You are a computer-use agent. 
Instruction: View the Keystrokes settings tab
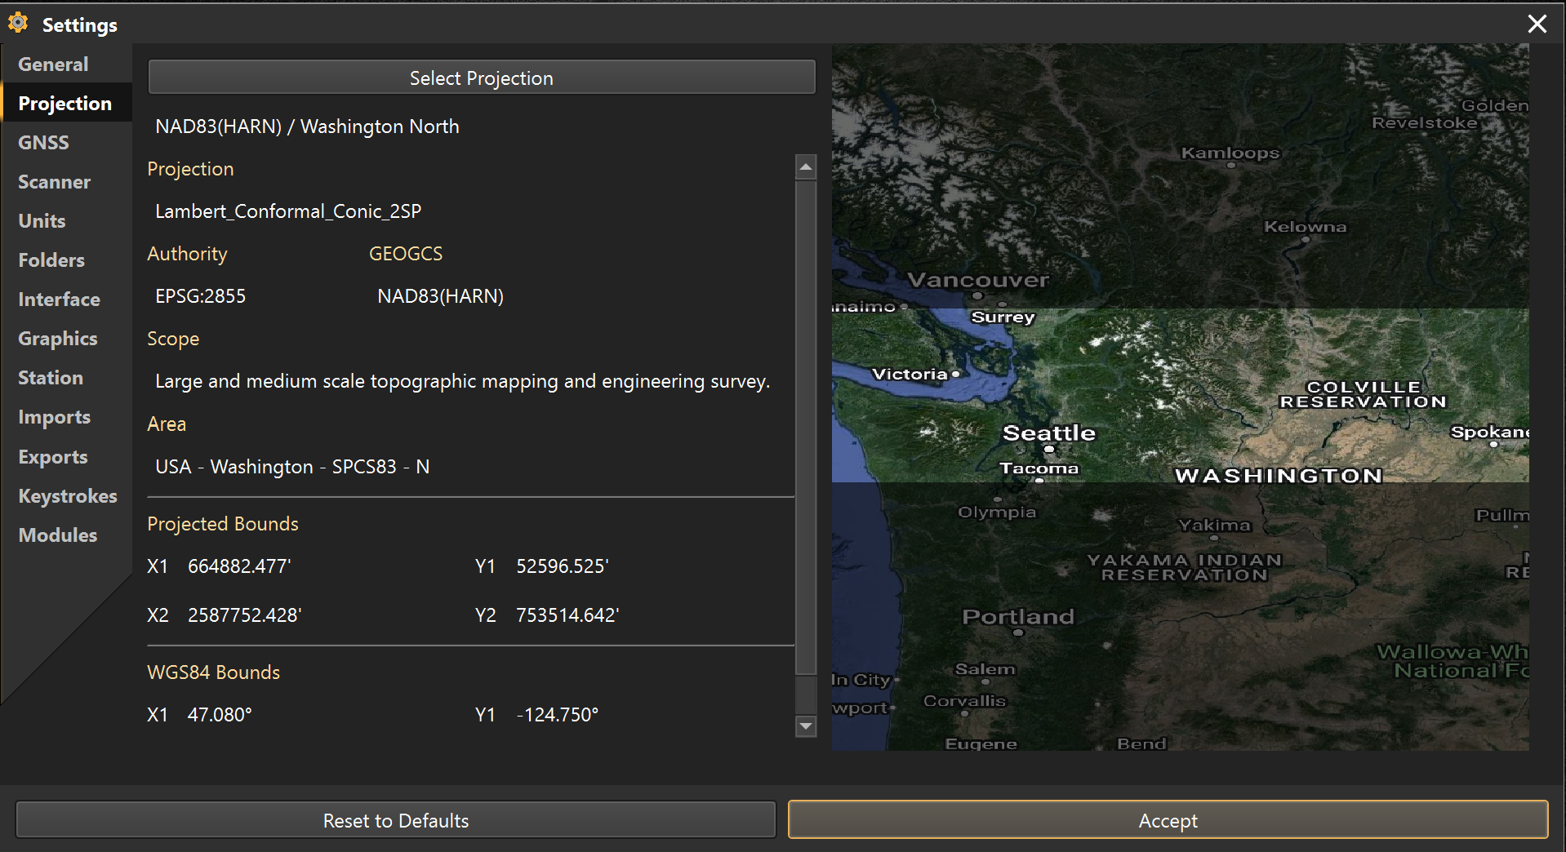click(67, 496)
